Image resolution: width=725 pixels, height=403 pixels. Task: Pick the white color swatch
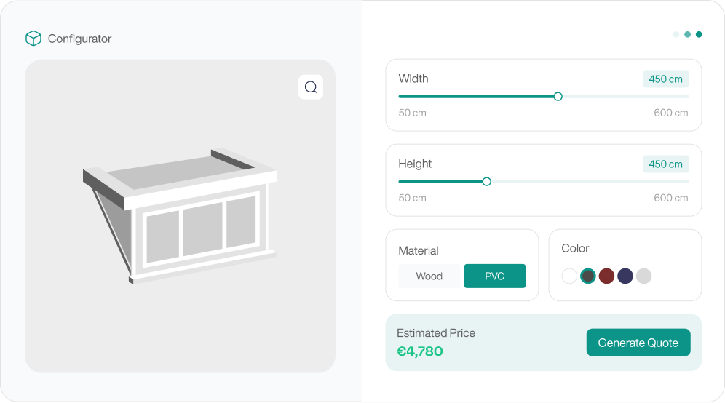coord(569,276)
